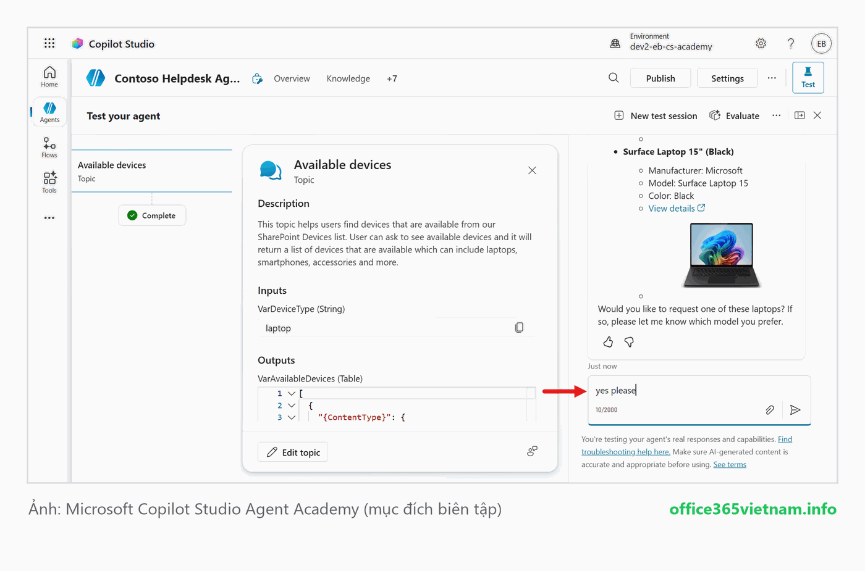The width and height of the screenshot is (865, 571).
Task: Click the VarAvailableDevices JSON code box
Action: (397, 404)
